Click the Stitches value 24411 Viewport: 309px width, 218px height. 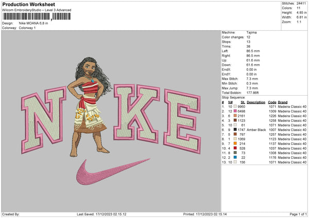[x=301, y=3]
